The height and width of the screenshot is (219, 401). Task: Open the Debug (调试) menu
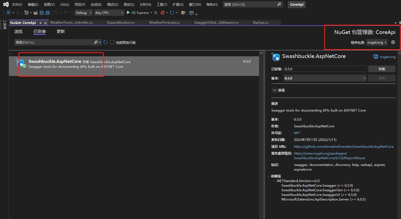click(113, 4)
